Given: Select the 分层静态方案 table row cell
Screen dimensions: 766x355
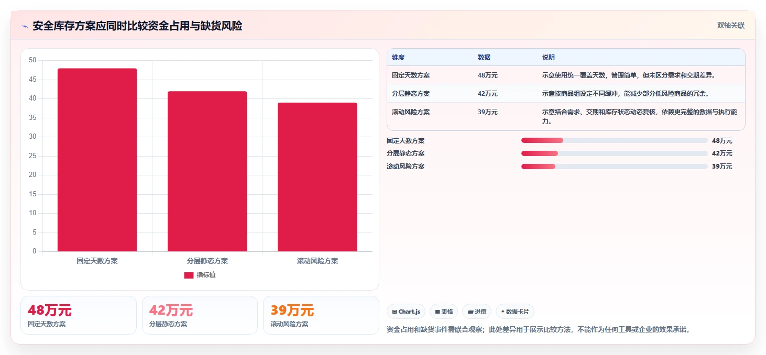Looking at the screenshot, I should pos(411,94).
